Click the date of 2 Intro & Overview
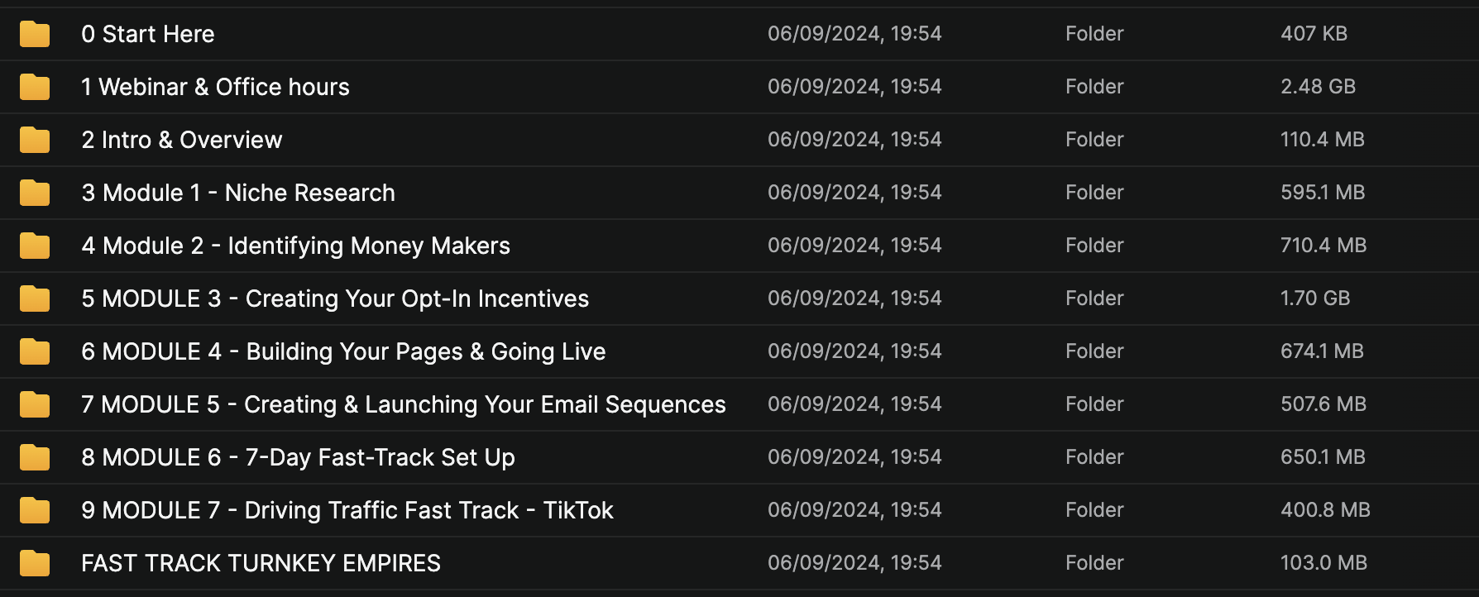The image size is (1479, 597). click(854, 140)
